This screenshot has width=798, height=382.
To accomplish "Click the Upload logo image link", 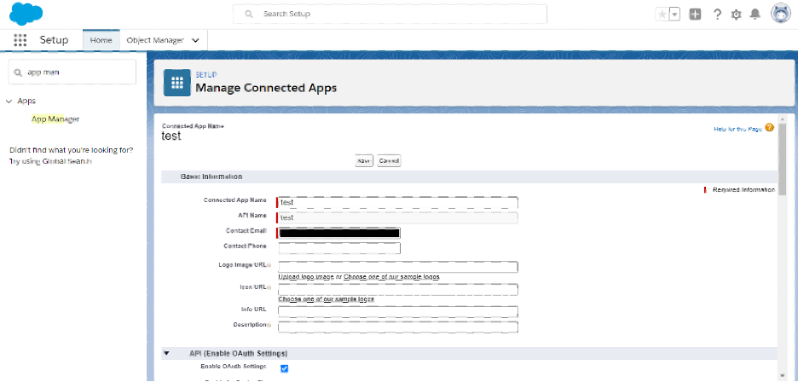I will [x=306, y=276].
